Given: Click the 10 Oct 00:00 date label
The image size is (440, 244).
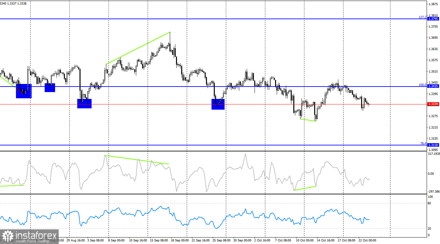Looking at the screenshot, I should point(304,240).
